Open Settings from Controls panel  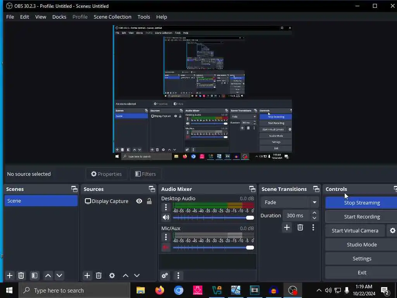pos(362,258)
